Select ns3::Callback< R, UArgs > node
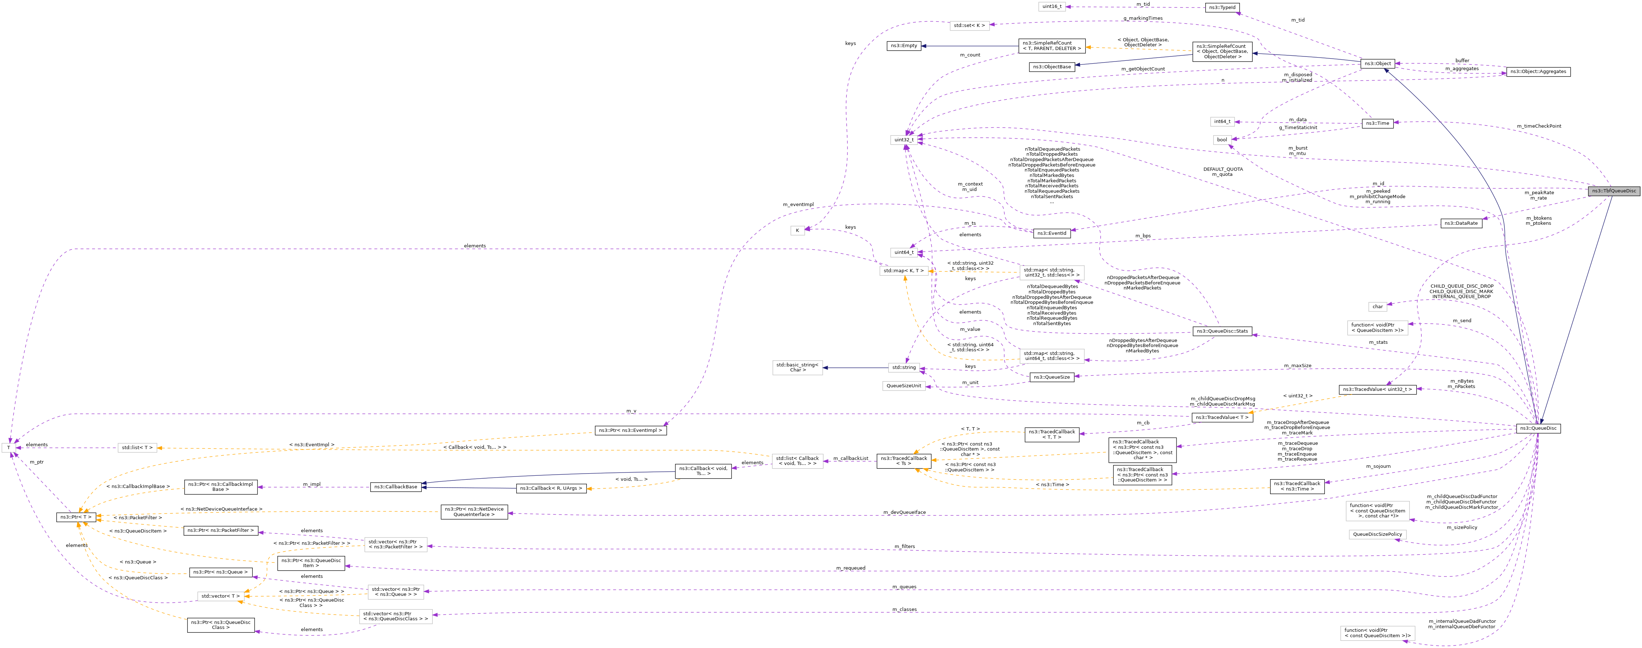 (551, 489)
